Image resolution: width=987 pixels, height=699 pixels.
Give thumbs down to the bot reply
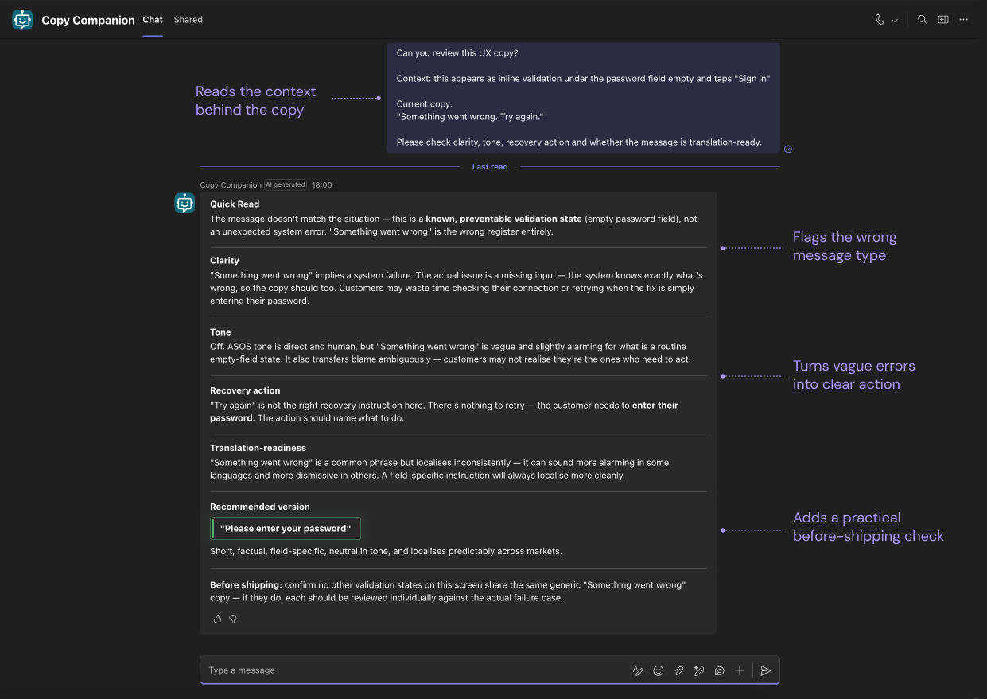(x=233, y=619)
